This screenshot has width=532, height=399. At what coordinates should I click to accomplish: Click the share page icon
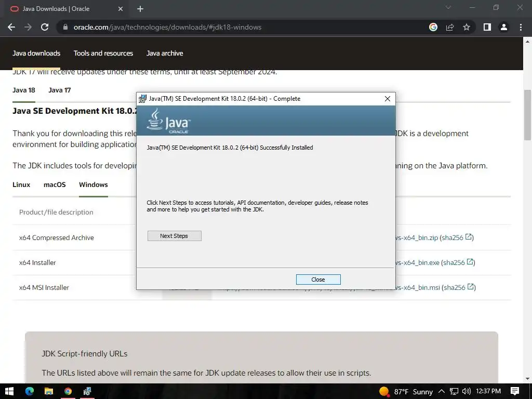[450, 27]
